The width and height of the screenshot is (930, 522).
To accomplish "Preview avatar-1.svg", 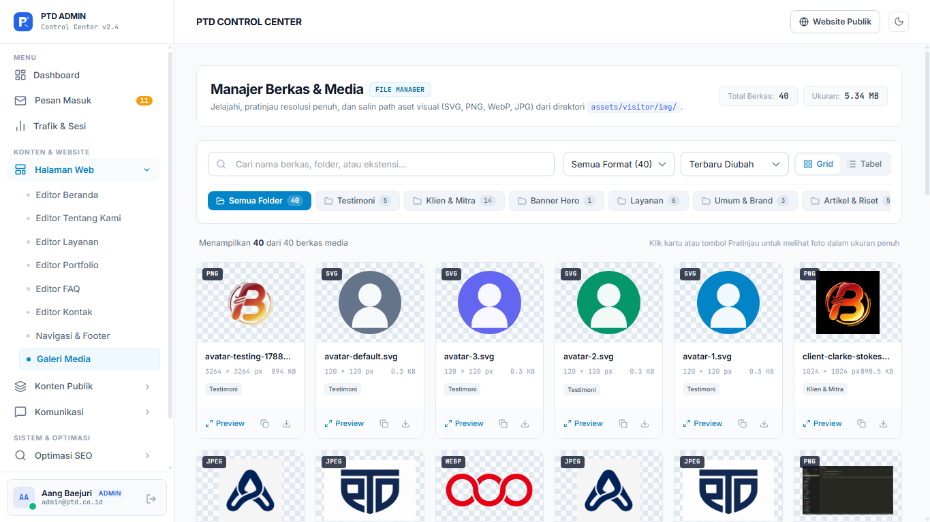I will pyautogui.click(x=702, y=423).
